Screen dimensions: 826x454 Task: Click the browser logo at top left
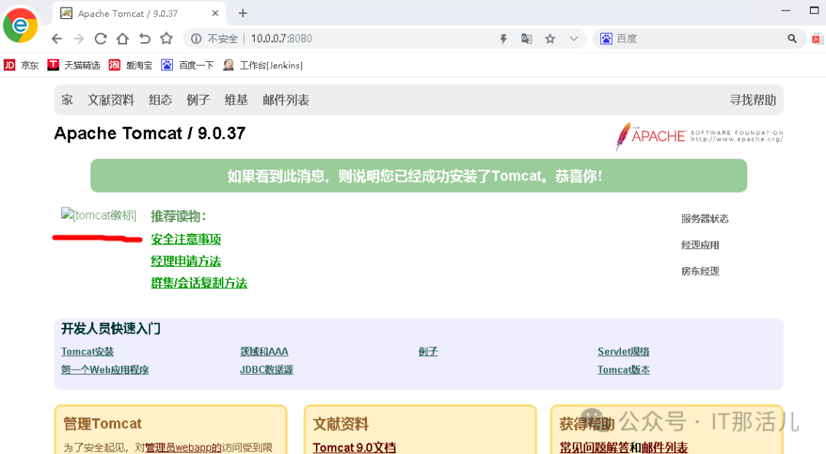(21, 25)
